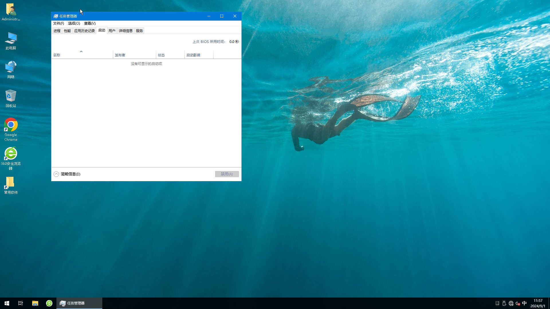The height and width of the screenshot is (309, 550).
Task: Open File Explorer from the taskbar
Action: coord(35,303)
